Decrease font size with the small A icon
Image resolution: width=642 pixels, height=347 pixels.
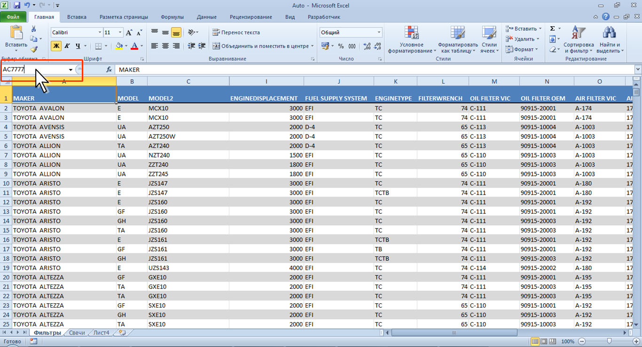140,33
